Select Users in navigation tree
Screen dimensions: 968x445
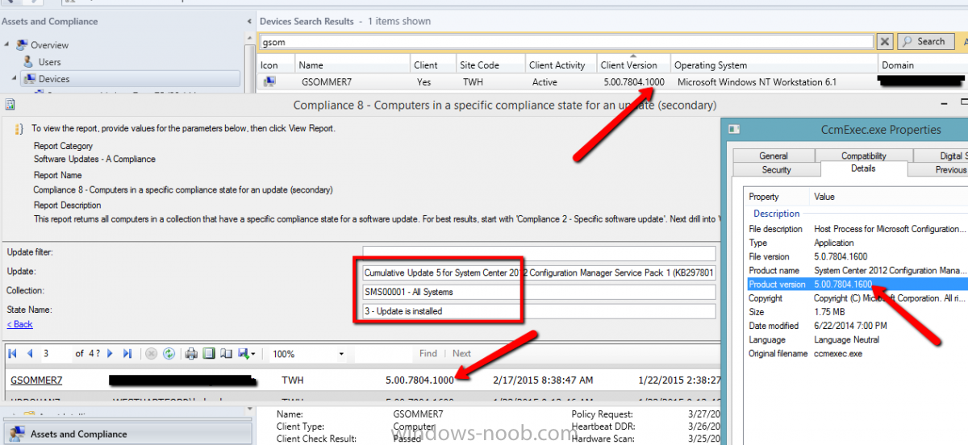[49, 62]
